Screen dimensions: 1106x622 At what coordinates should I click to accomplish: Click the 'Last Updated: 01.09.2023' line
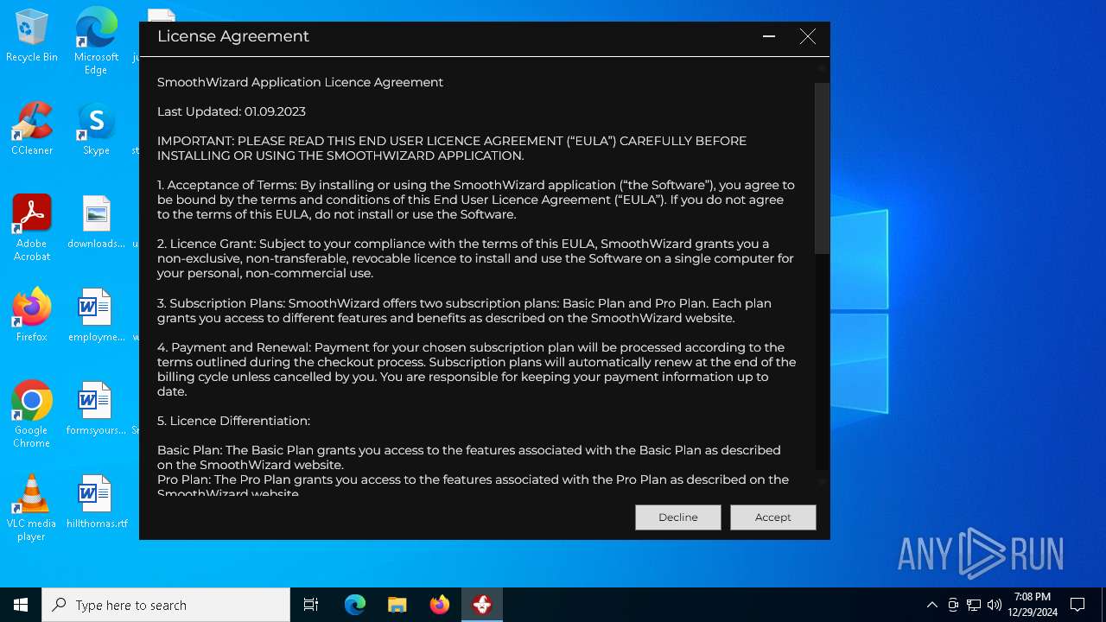(x=232, y=111)
